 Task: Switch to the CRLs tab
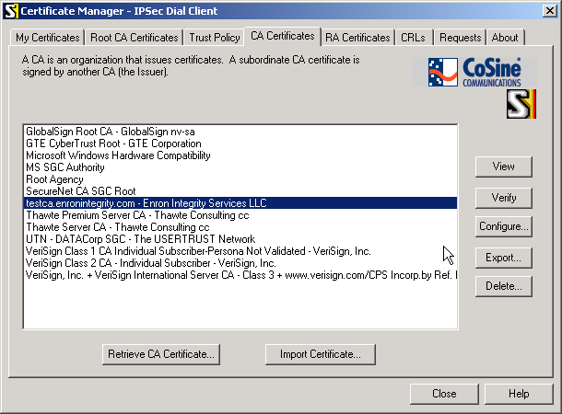[x=413, y=38]
